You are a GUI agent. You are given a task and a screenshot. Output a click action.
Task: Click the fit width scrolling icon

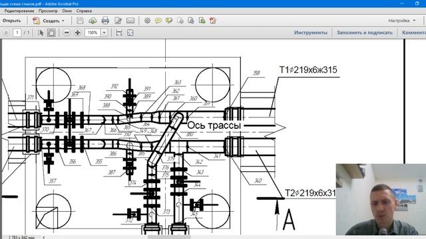click(119, 33)
